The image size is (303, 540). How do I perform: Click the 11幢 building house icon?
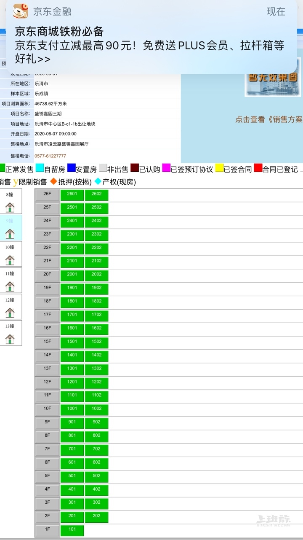point(10,286)
